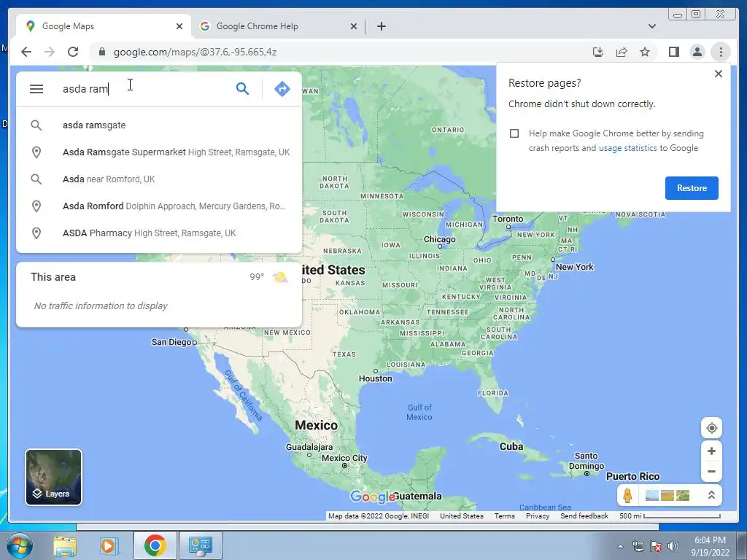Close the Restore pages popup

click(x=719, y=74)
